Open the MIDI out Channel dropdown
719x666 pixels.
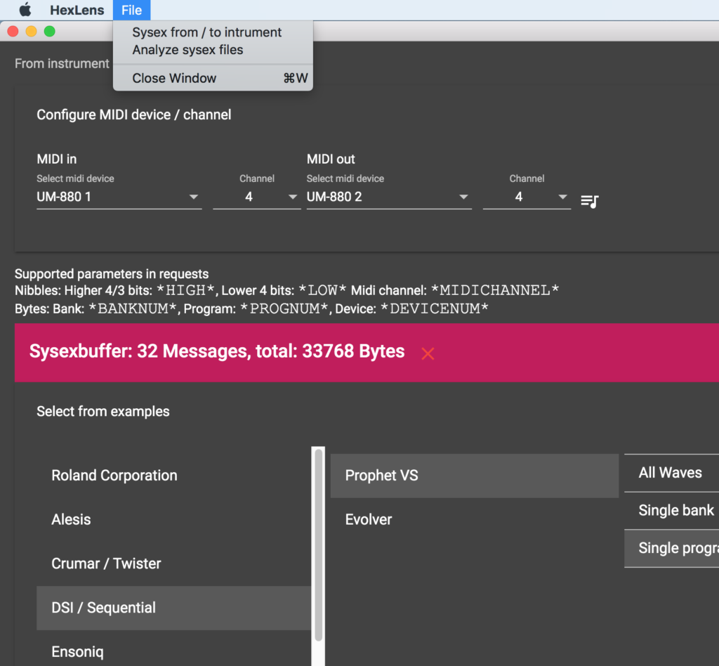[527, 197]
